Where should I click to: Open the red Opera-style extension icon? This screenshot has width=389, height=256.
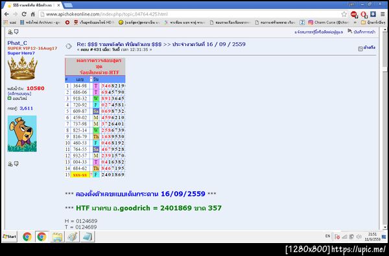tap(364, 14)
